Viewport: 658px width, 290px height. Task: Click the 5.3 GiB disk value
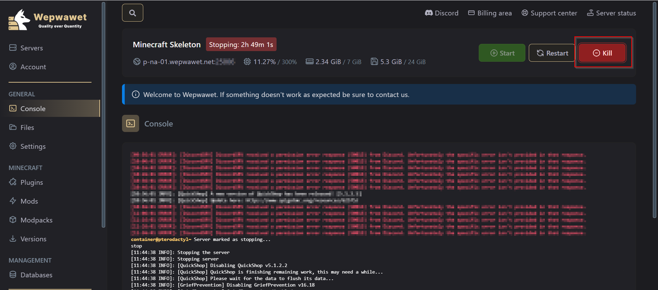(391, 62)
